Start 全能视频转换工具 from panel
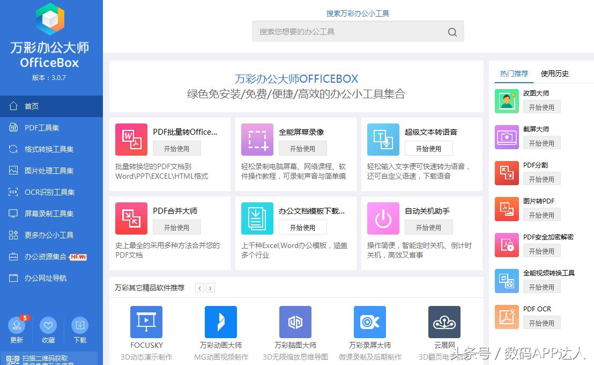 click(541, 287)
